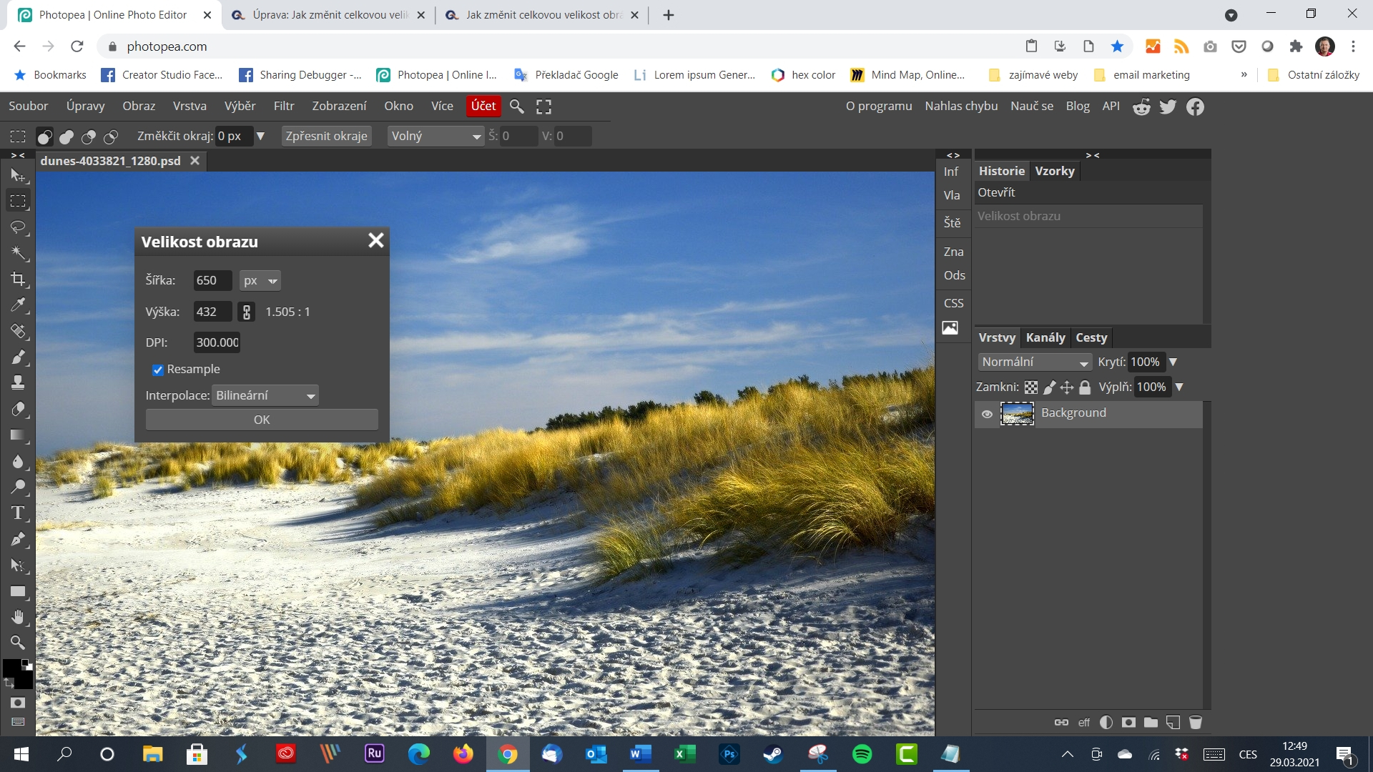1373x772 pixels.
Task: Switch to the Vzorky tab
Action: pos(1055,171)
